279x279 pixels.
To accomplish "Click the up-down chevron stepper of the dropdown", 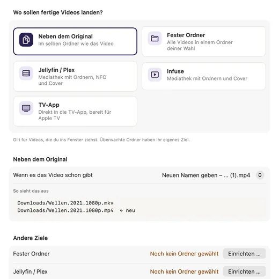I will point(260,175).
